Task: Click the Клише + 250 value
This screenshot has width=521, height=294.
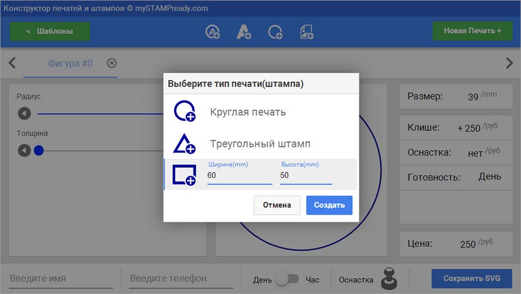Action: coord(469,128)
